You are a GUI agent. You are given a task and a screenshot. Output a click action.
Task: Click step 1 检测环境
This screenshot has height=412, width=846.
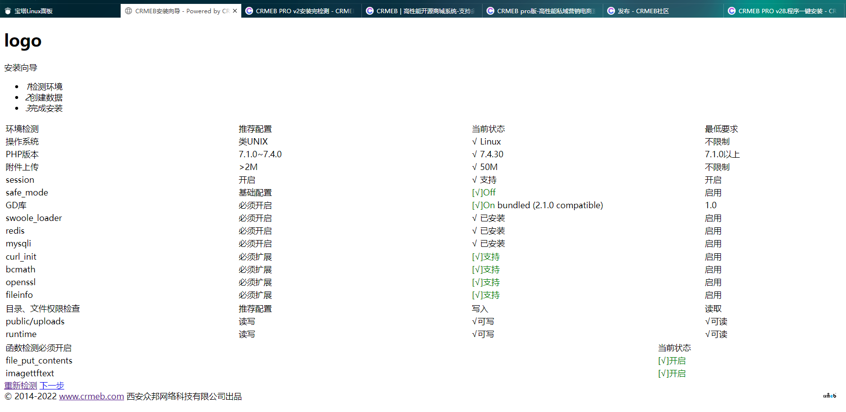click(x=45, y=87)
